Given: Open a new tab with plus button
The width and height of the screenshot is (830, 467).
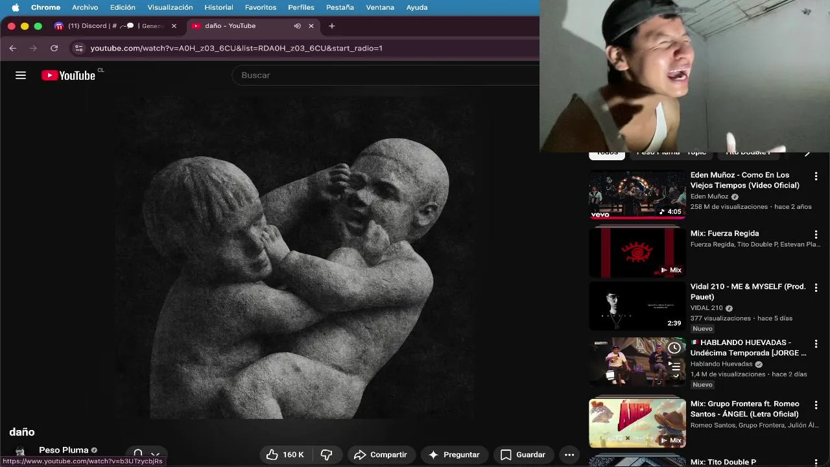Looking at the screenshot, I should pyautogui.click(x=332, y=26).
